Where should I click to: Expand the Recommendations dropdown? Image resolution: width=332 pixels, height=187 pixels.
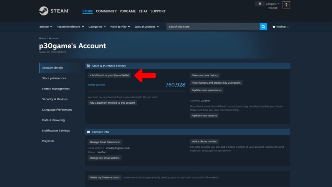(x=70, y=27)
